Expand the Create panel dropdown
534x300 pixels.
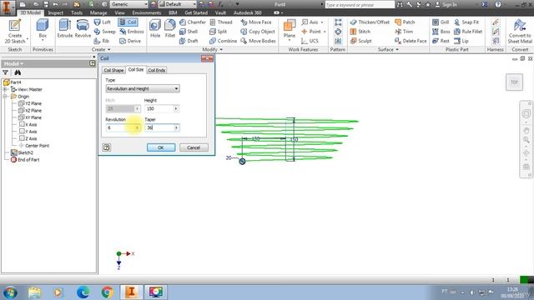point(101,50)
